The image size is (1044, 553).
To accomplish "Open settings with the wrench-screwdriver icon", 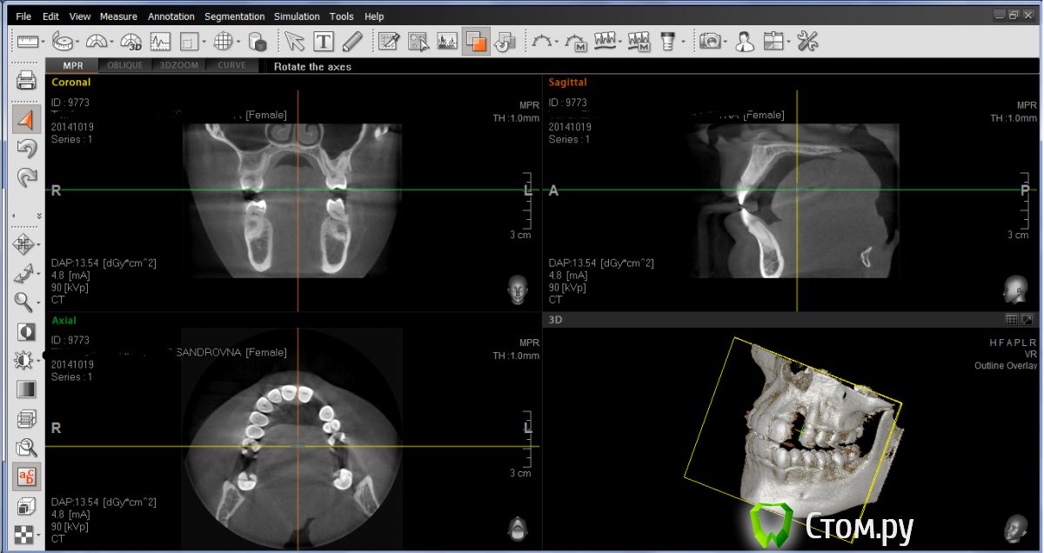I will (x=807, y=41).
